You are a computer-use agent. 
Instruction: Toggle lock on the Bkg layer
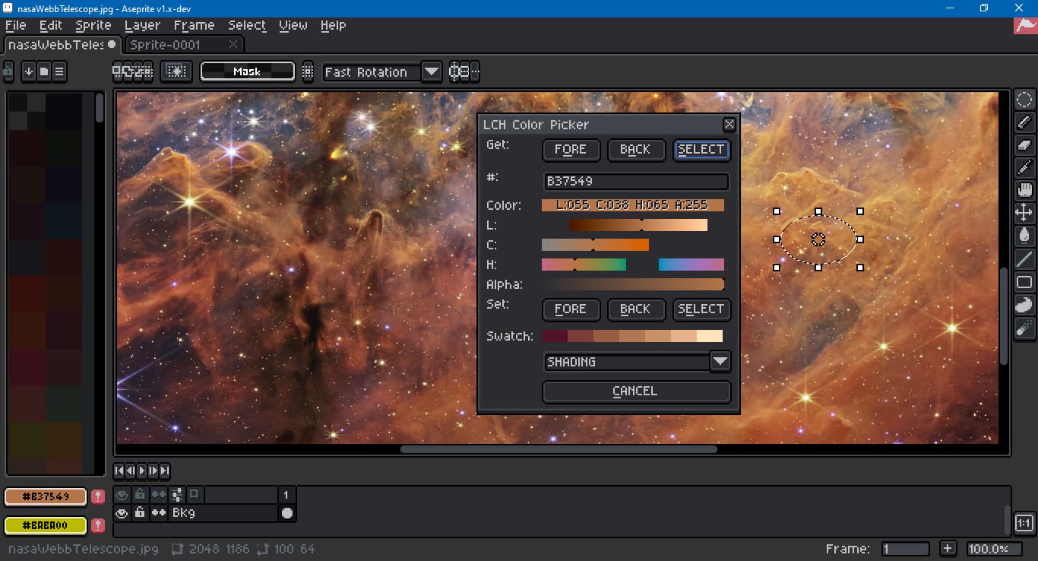[x=140, y=513]
